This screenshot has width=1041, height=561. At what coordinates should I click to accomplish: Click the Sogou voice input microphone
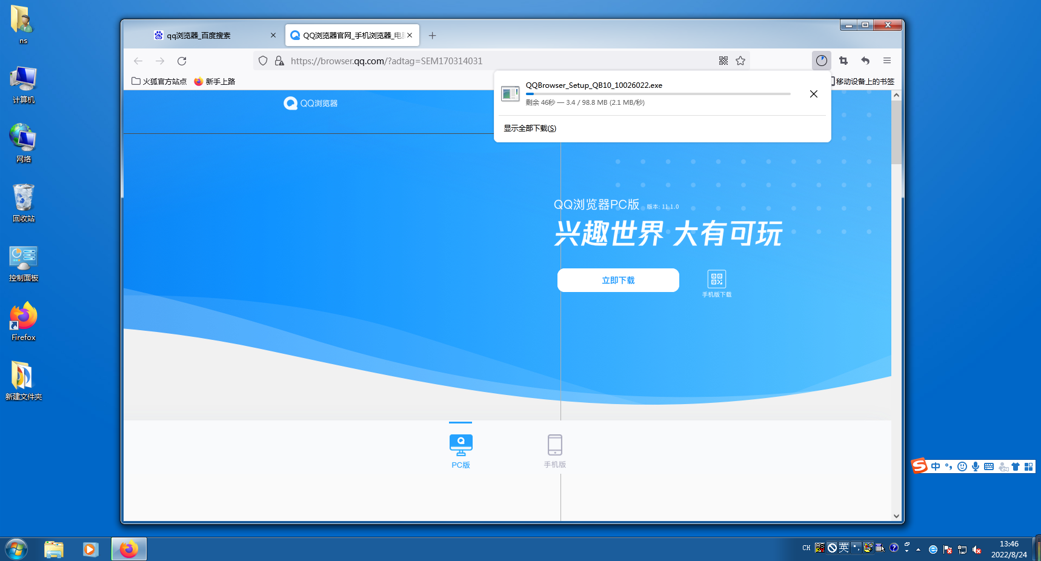click(x=976, y=466)
